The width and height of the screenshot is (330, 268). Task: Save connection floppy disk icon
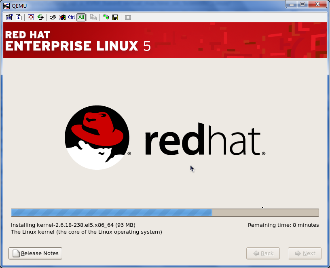pos(115,17)
